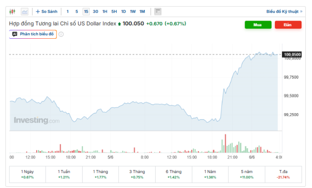Image resolution: width=312 pixels, height=188 pixels.
Task: Select the 1 Năm performance range
Action: pos(210,174)
